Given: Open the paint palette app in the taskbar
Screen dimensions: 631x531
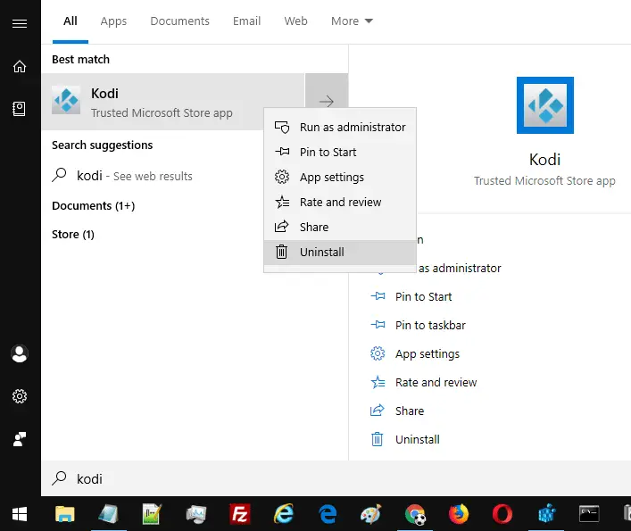Looking at the screenshot, I should click(x=371, y=514).
